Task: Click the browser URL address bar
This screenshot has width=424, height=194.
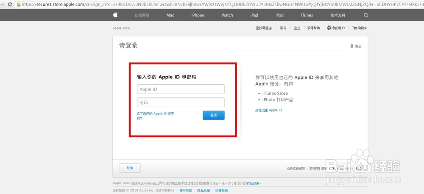Action: (219, 5)
